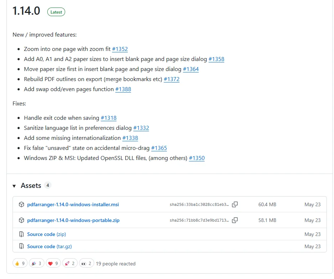Image resolution: width=334 pixels, height=279 pixels.
Task: Open issue #1352 zoom fit link
Action: point(120,49)
